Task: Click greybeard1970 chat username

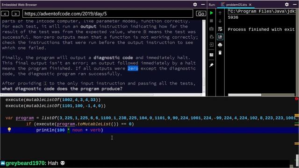Action: (x=25, y=163)
